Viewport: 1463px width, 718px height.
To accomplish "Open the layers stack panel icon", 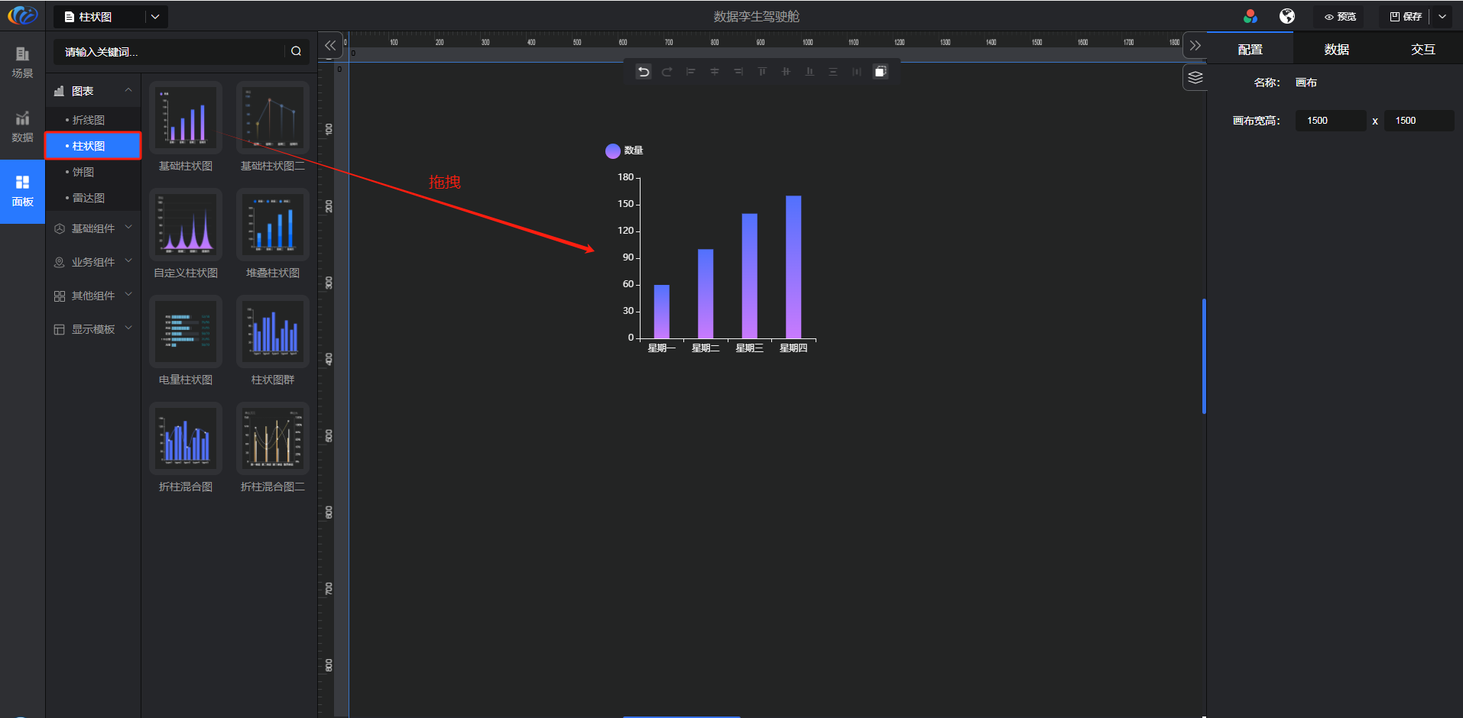I will [1195, 77].
